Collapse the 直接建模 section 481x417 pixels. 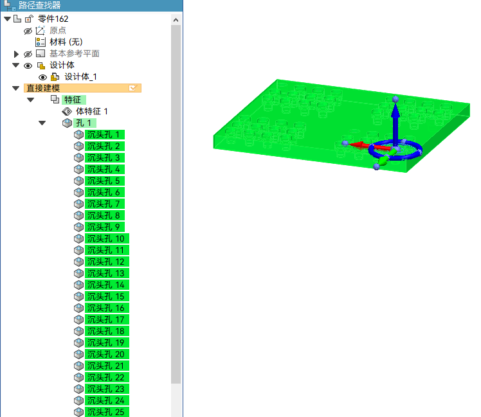pyautogui.click(x=15, y=88)
